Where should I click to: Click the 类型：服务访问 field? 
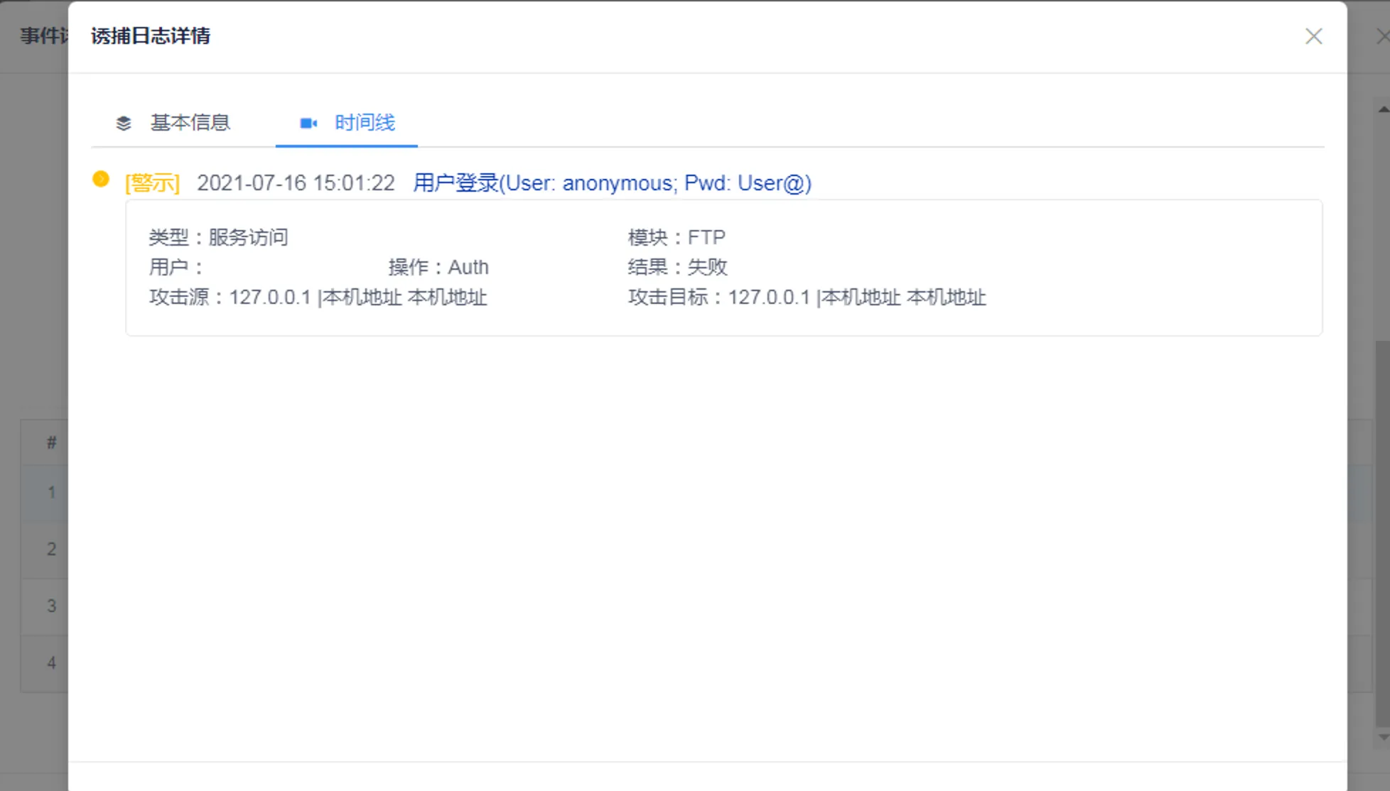click(x=219, y=237)
